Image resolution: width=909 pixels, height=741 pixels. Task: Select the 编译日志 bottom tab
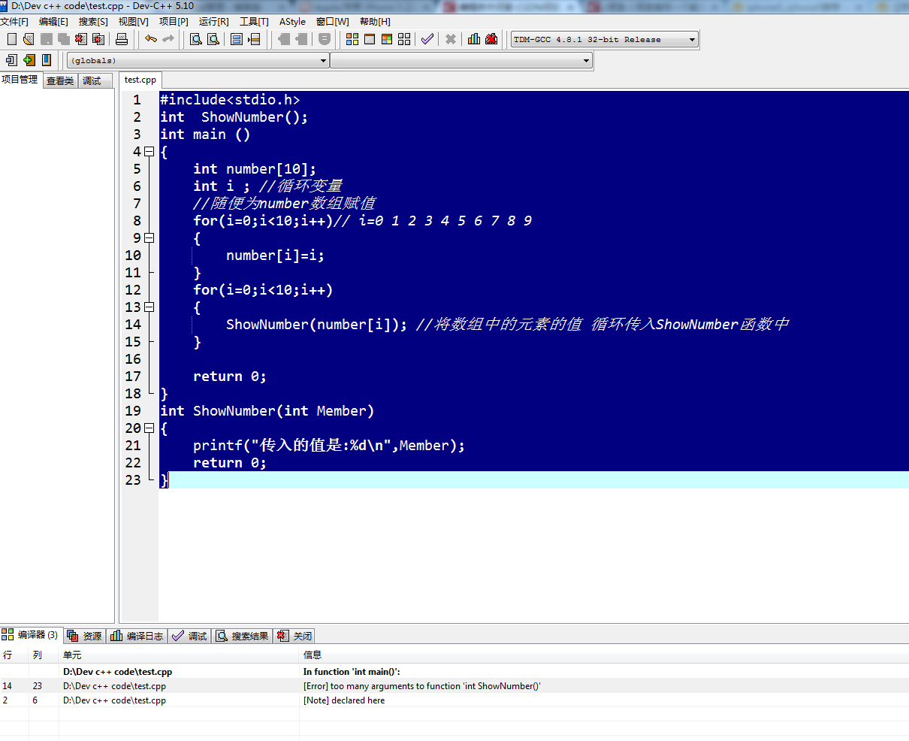pyautogui.click(x=137, y=636)
